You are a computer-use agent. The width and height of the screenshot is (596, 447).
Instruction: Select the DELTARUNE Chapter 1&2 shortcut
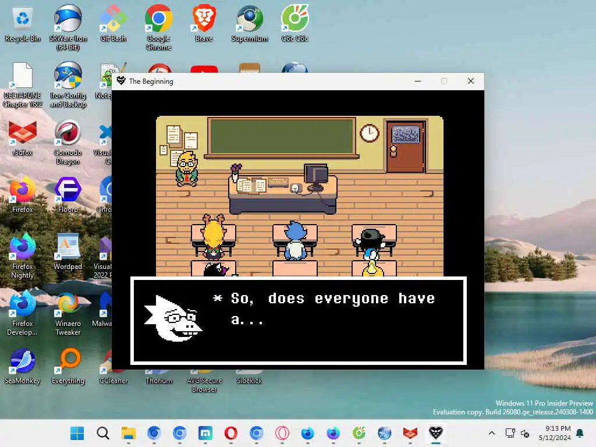[23, 85]
